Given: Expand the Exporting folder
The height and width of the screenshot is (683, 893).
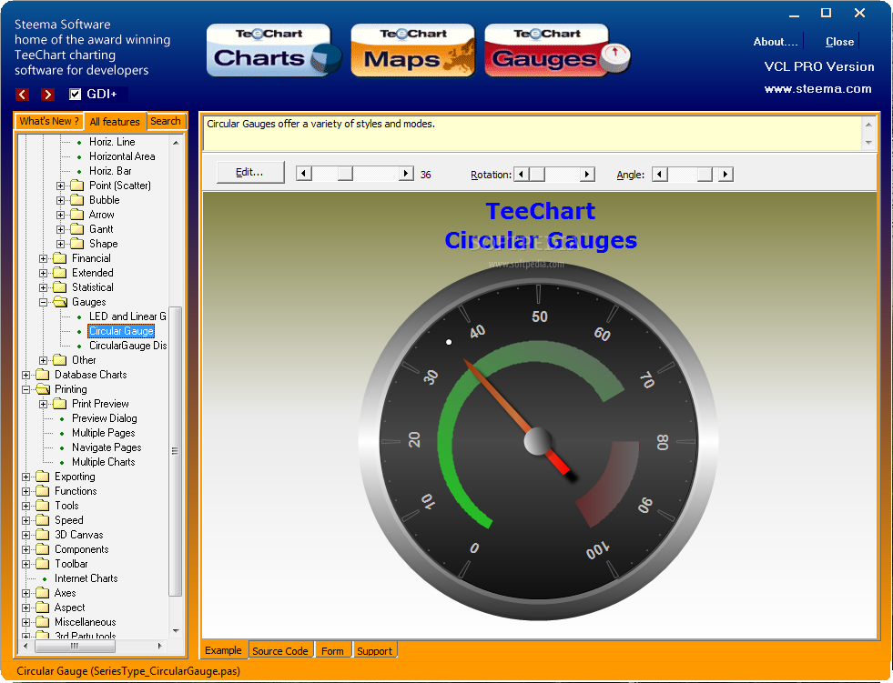Looking at the screenshot, I should click(26, 477).
